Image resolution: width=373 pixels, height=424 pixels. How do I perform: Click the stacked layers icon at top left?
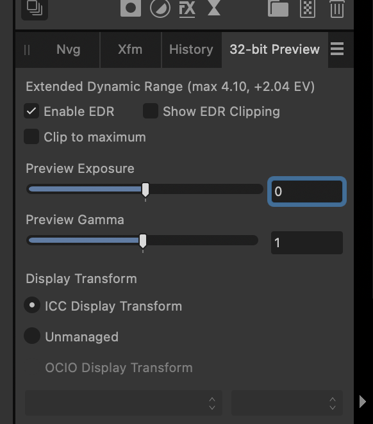35,9
